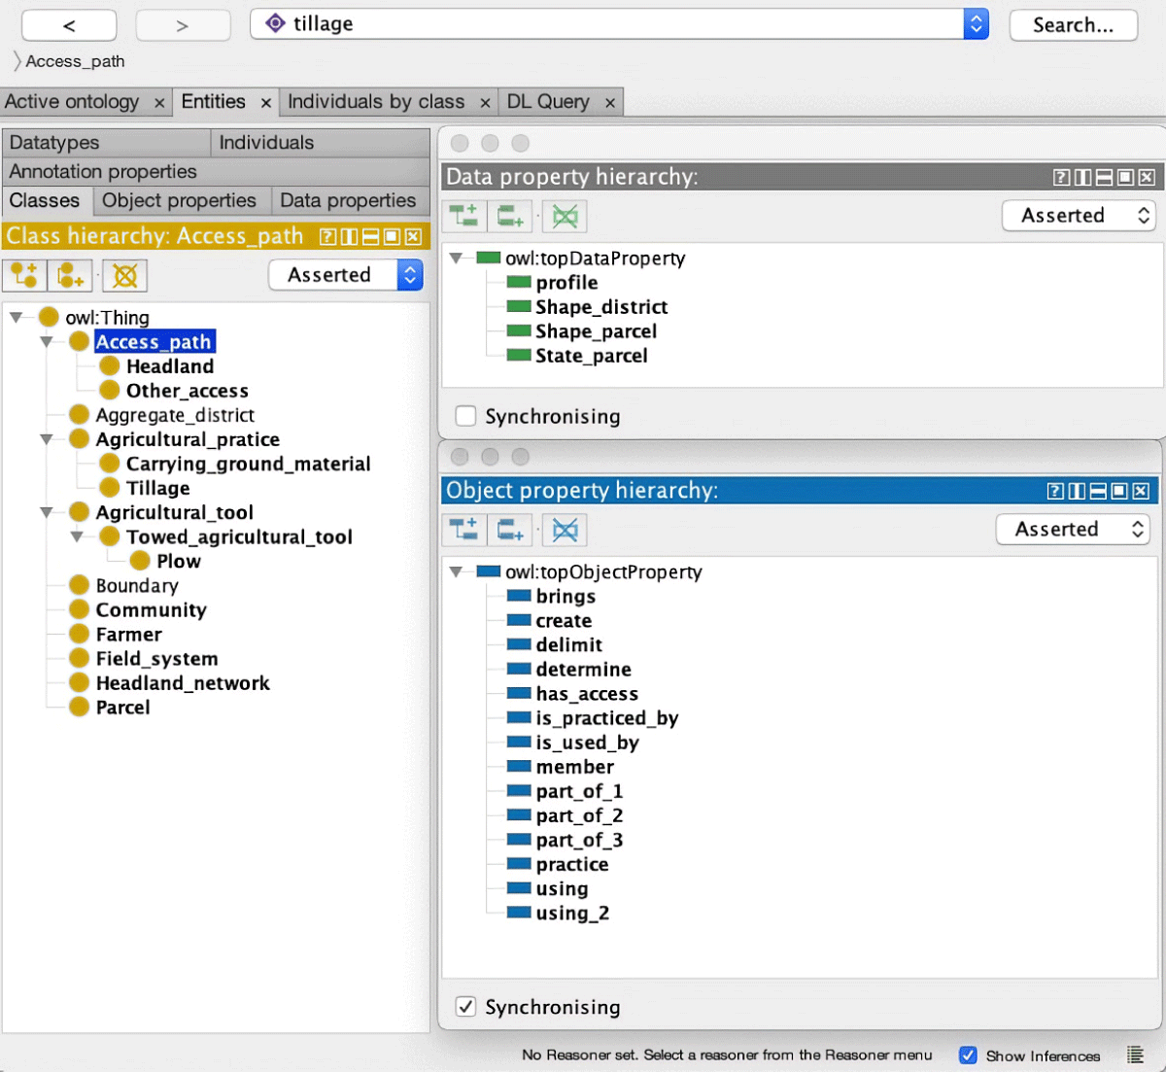The height and width of the screenshot is (1072, 1166).
Task: Click the delete class icon
Action: pos(124,276)
